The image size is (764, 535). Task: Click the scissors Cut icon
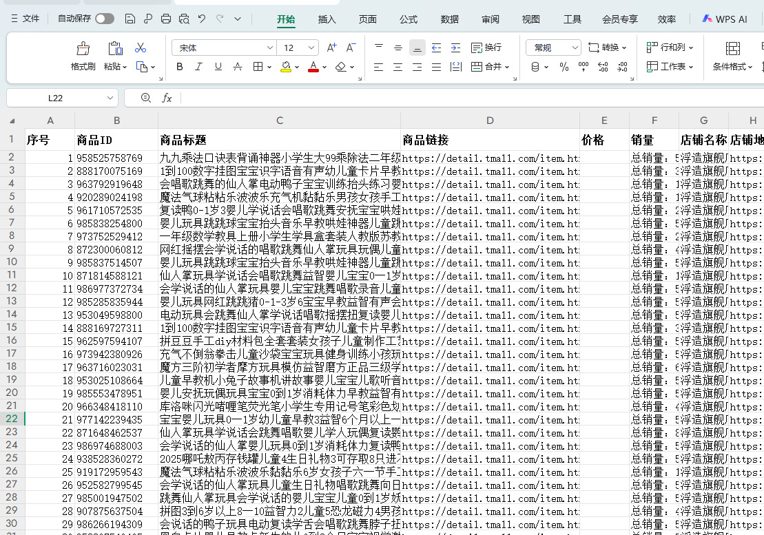tap(141, 48)
